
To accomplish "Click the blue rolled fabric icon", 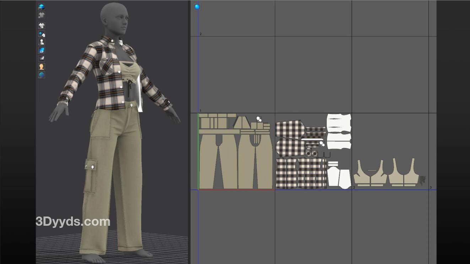I will click(x=42, y=50).
